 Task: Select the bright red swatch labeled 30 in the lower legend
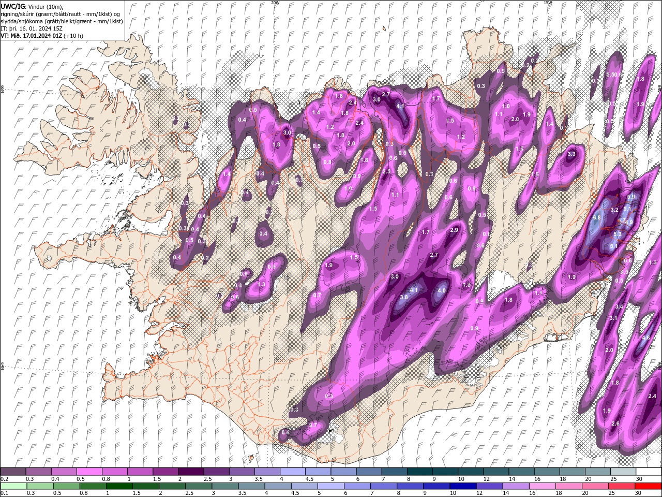tap(648, 486)
